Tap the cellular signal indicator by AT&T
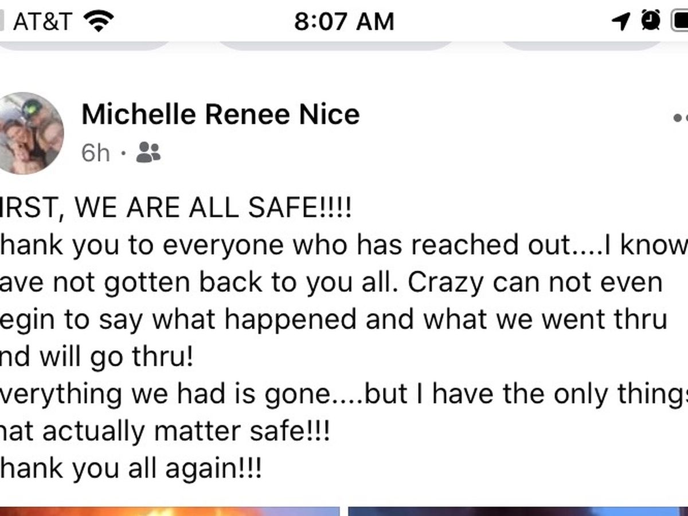 click(x=2, y=22)
